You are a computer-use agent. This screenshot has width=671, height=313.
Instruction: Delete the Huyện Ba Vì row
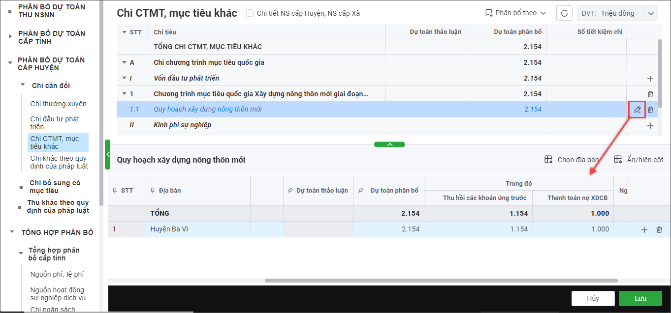pyautogui.click(x=659, y=229)
